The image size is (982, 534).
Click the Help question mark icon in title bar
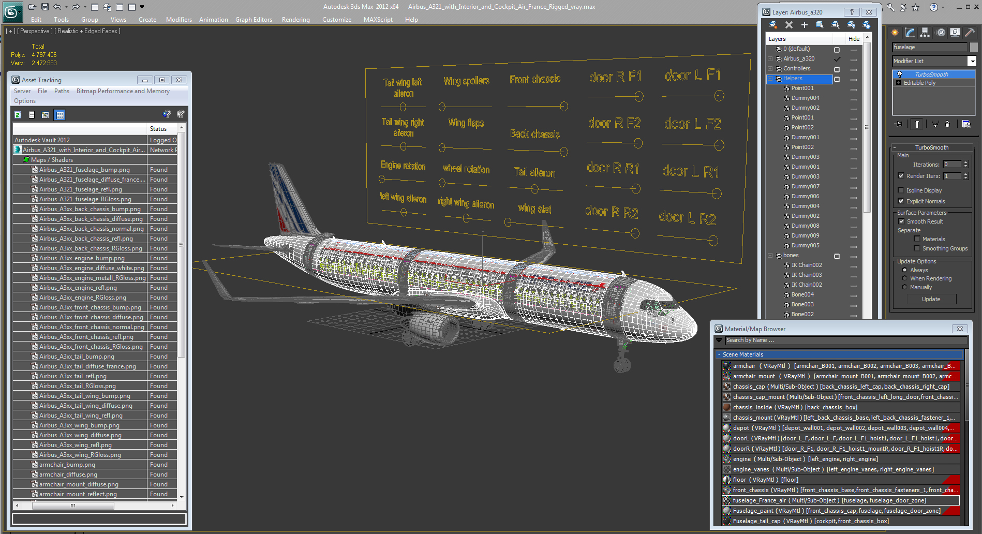coord(933,7)
